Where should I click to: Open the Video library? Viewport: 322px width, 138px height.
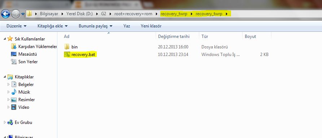pyautogui.click(x=24, y=107)
